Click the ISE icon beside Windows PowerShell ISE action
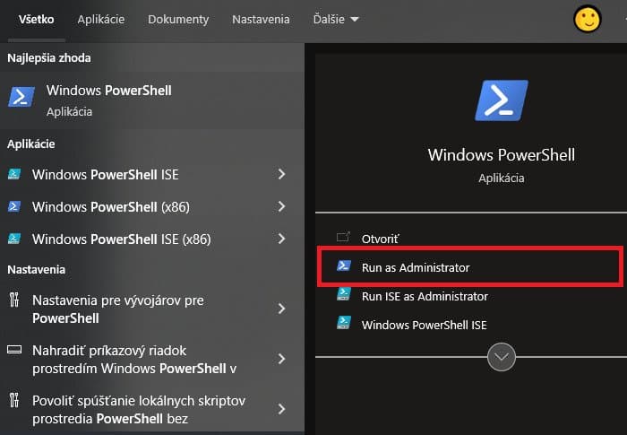 (344, 323)
